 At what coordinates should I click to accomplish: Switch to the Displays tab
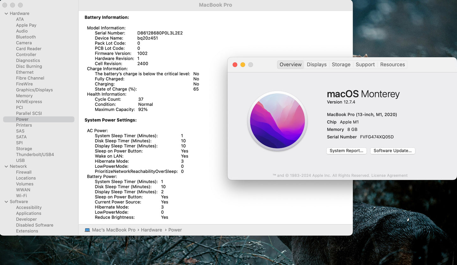tap(317, 65)
